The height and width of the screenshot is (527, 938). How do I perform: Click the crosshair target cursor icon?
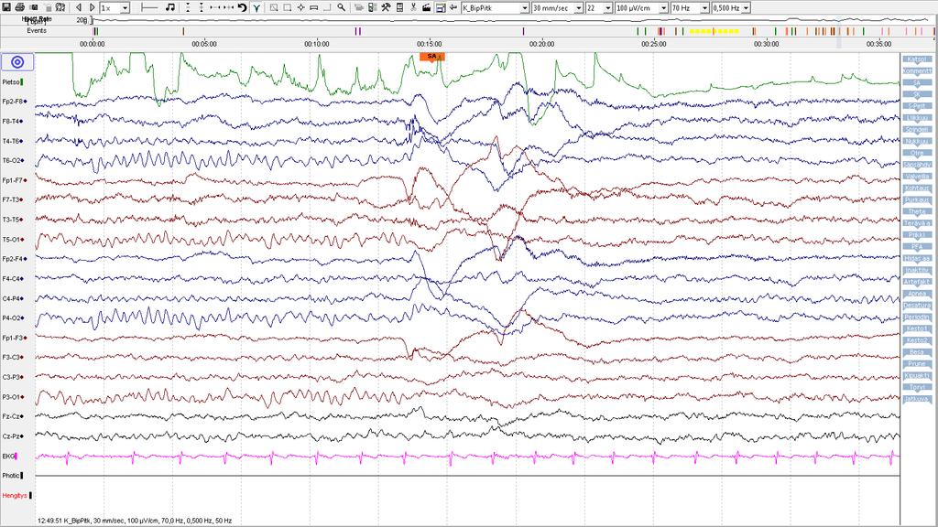(x=300, y=7)
